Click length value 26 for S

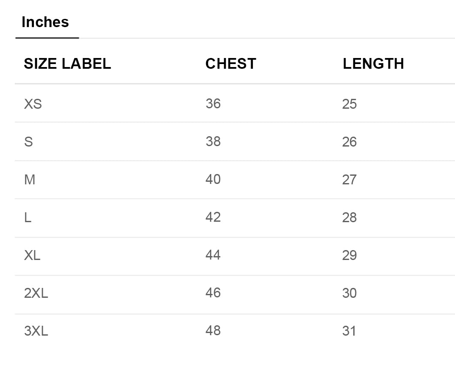(349, 142)
